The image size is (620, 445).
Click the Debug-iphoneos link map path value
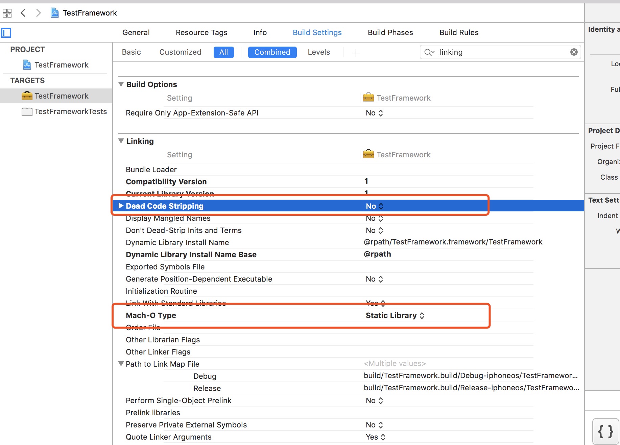tap(471, 375)
